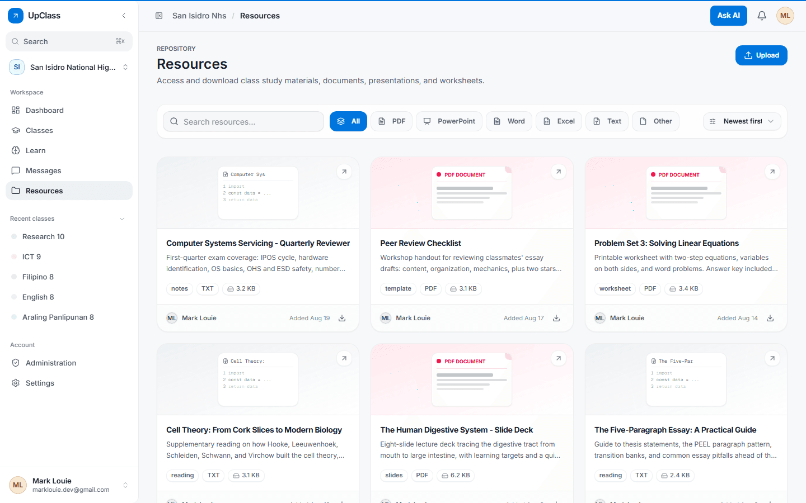Screen dimensions: 806x503
Task: Download Problem Set 3 worksheet
Action: tap(770, 318)
